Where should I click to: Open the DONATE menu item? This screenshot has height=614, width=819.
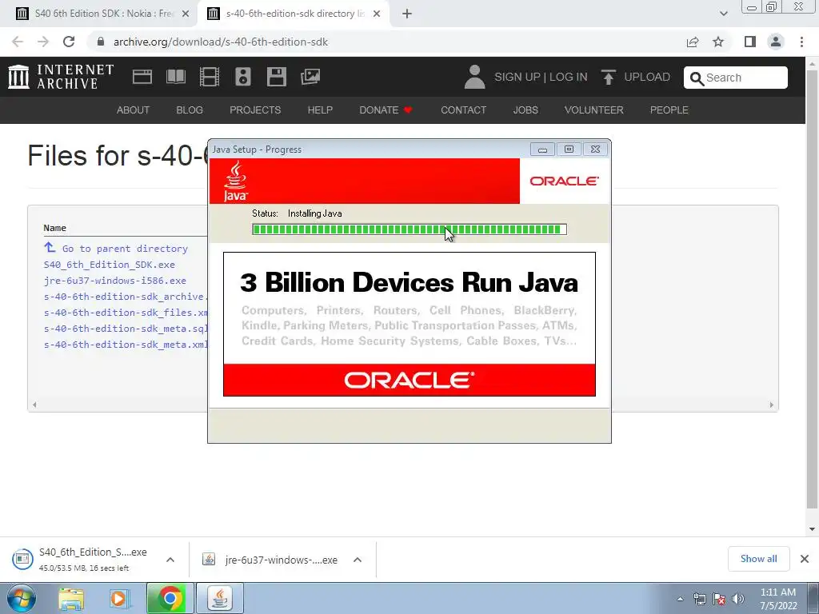click(x=386, y=110)
